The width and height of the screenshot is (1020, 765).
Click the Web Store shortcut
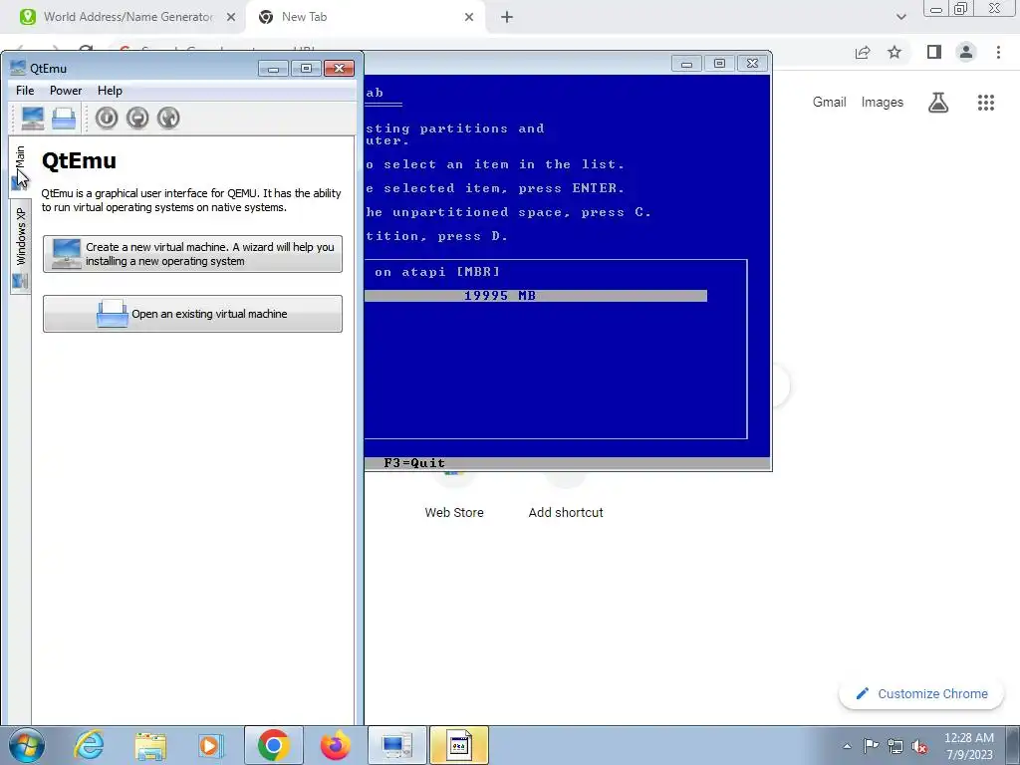click(x=454, y=513)
